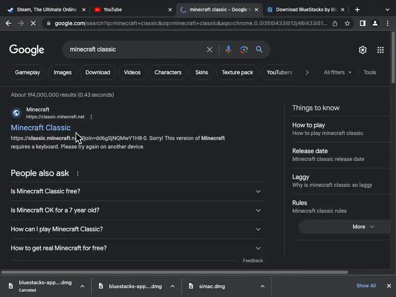Open Google settings gear icon
Viewport: 396px width, 297px height.
click(x=363, y=50)
